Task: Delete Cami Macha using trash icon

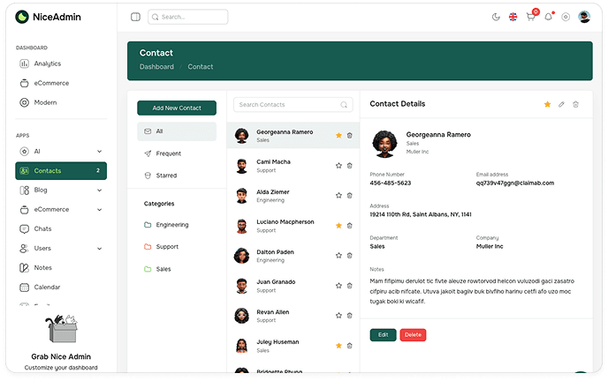Action: [x=349, y=166]
